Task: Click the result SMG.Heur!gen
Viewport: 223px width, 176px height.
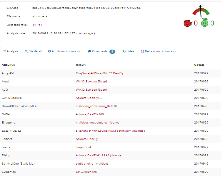Action: pyautogui.click(x=86, y=172)
